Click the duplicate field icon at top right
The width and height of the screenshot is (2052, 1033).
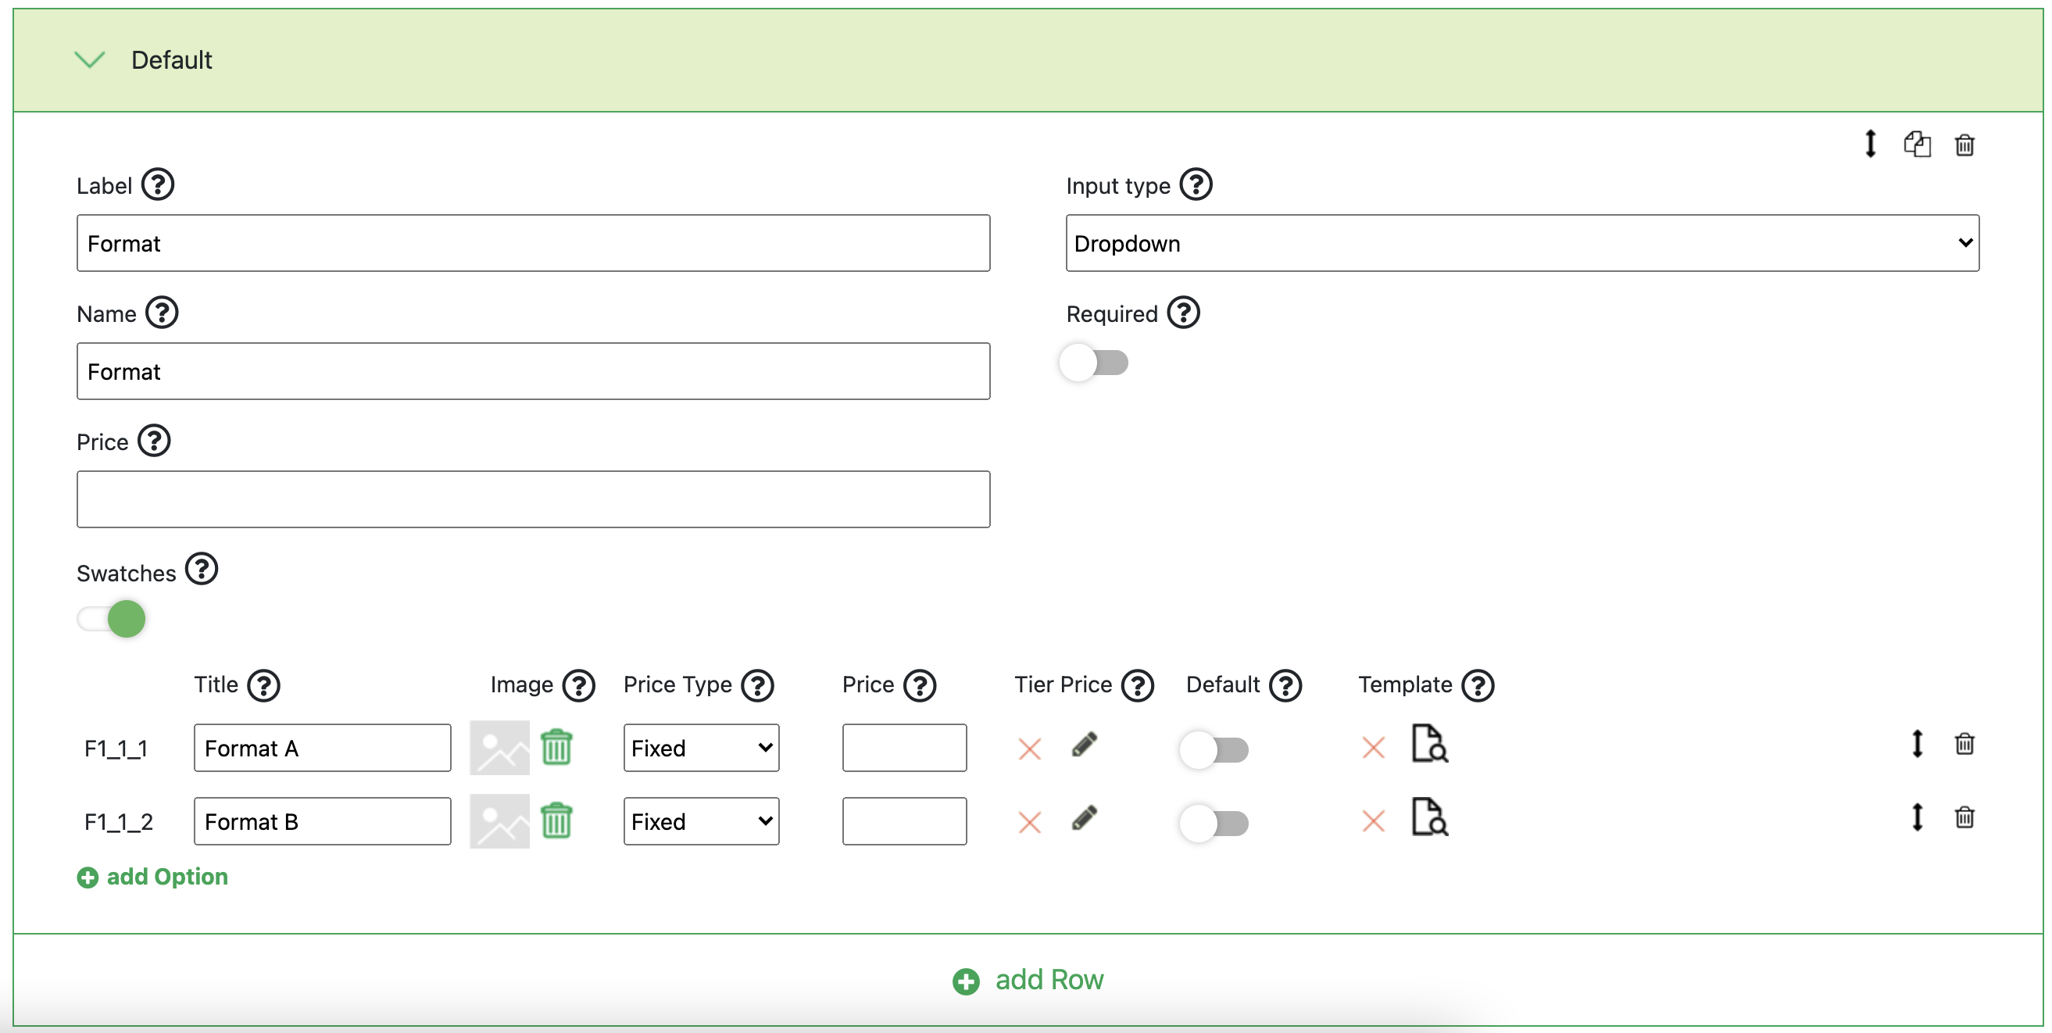pyautogui.click(x=1917, y=144)
